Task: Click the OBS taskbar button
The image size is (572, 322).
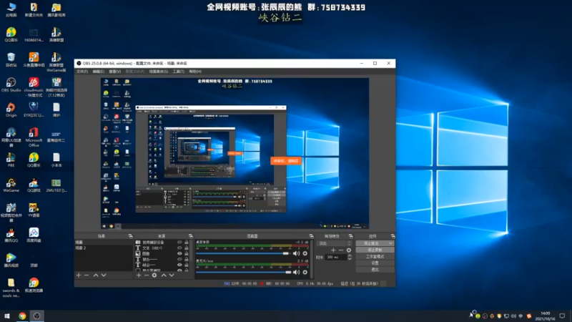Action: (x=37, y=316)
